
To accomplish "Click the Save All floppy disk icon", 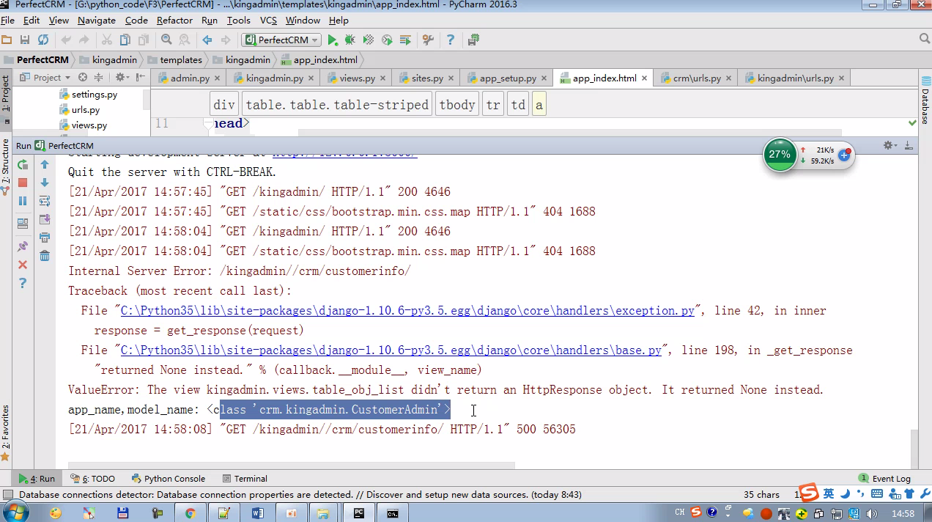I will [x=25, y=40].
